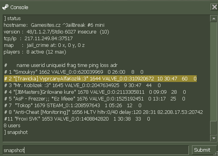The image size is (218, 156).
Task: Click the Smoukyy player line
Action: coord(74,72)
